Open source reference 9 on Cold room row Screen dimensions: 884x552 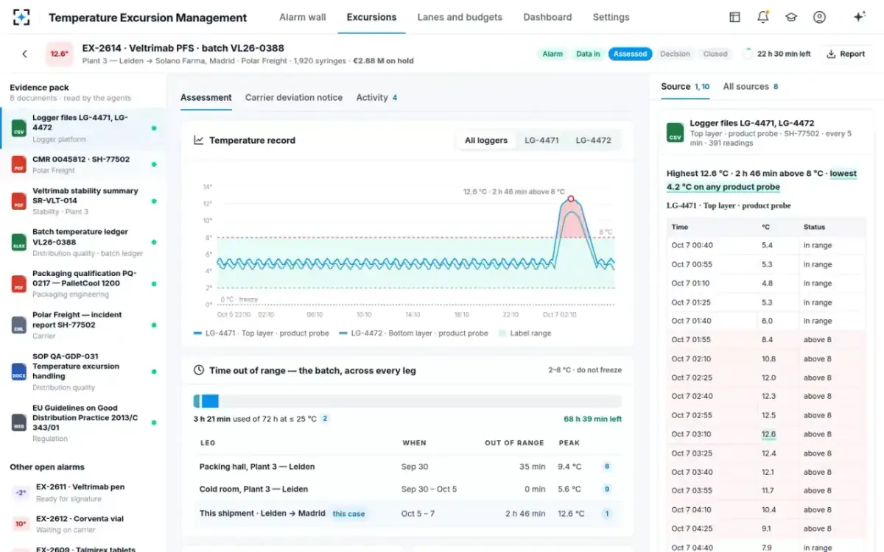point(607,489)
